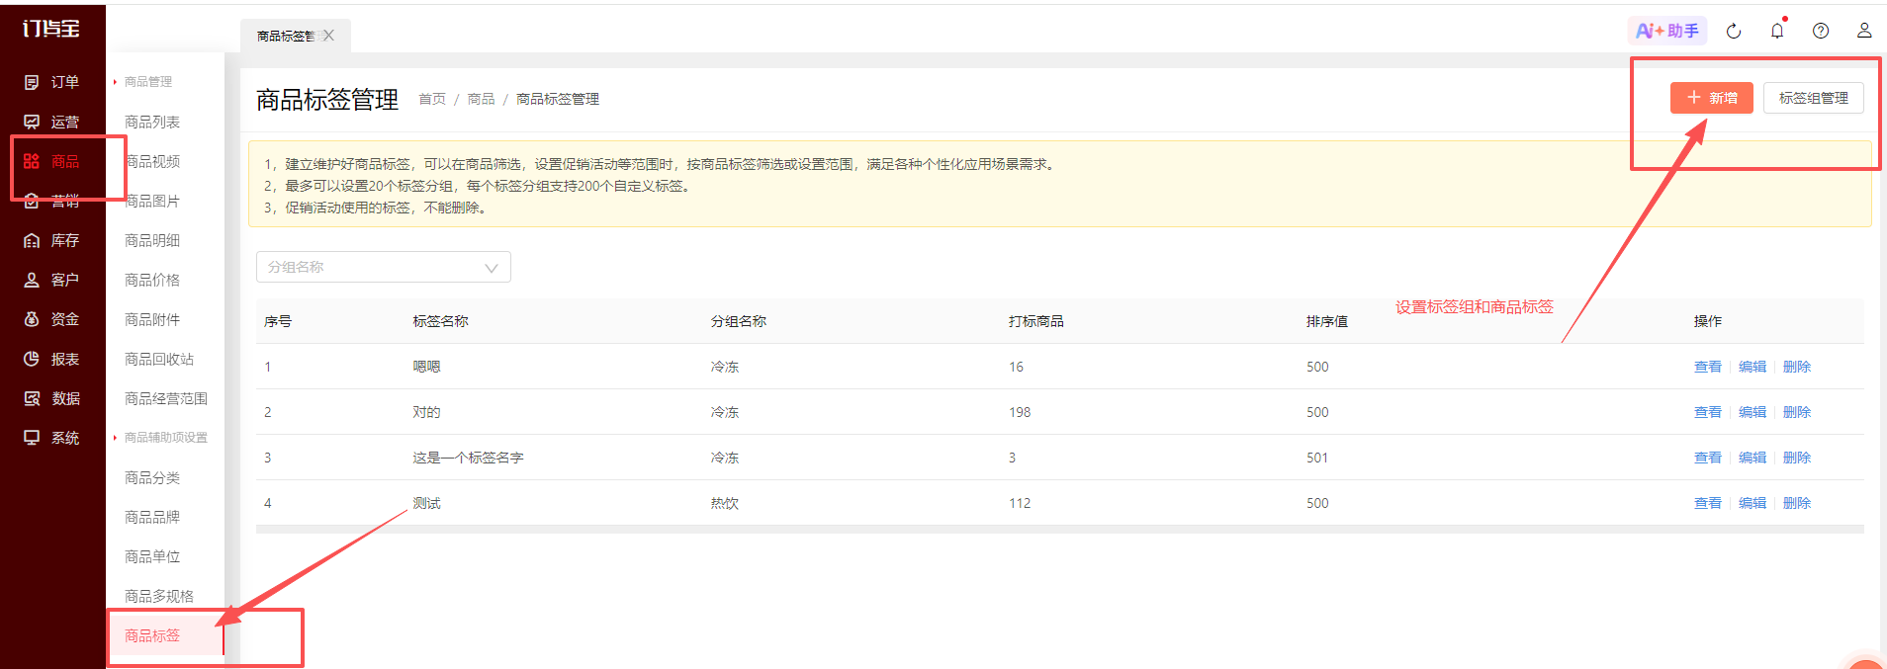This screenshot has height=669, width=1887.
Task: Close the 商品标签管理 tab
Action: (329, 36)
